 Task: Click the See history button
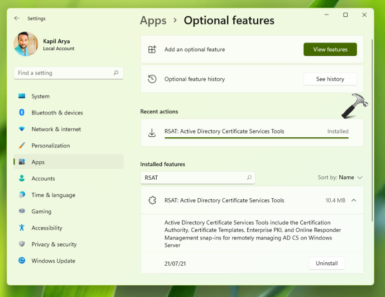click(330, 79)
